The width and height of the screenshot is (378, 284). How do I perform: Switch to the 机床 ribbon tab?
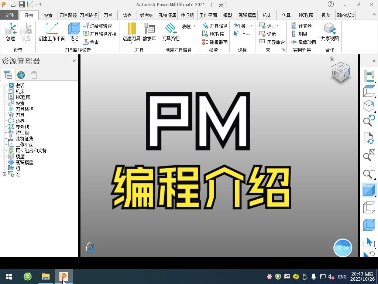[267, 15]
